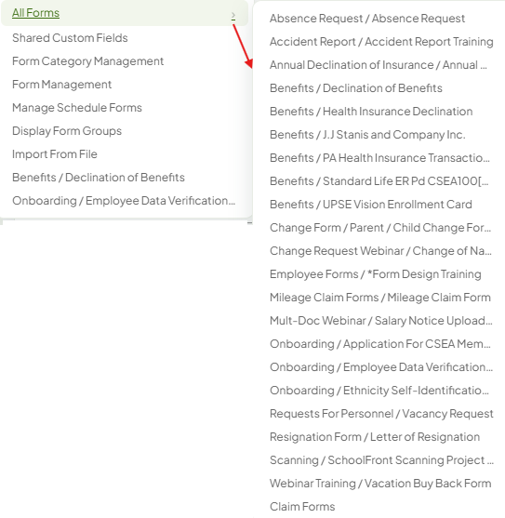Select Display Form Groups
Viewport: 505px width, 518px height.
(x=67, y=131)
